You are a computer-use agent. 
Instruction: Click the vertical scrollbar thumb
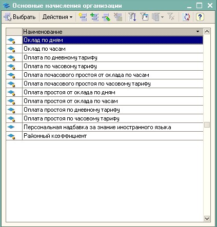tap(207, 125)
